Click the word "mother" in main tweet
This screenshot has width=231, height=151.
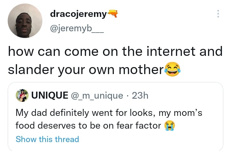tap(142, 70)
